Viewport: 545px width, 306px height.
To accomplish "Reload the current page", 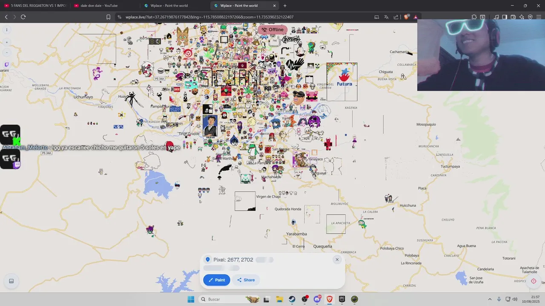I will point(23,17).
